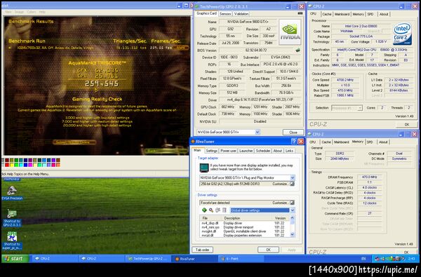The image size is (421, 277).
Task: Click the CAS# Latency value 4.0 clocks
Action: (370, 187)
